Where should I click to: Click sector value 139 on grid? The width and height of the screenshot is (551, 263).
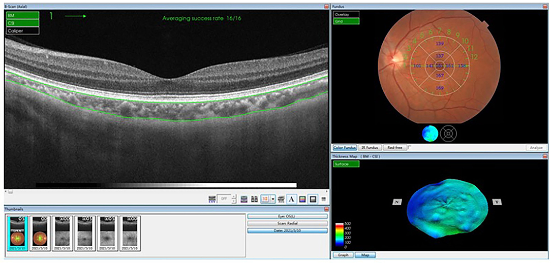[439, 44]
